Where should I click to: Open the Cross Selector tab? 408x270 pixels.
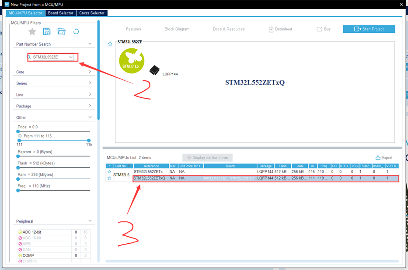point(92,13)
